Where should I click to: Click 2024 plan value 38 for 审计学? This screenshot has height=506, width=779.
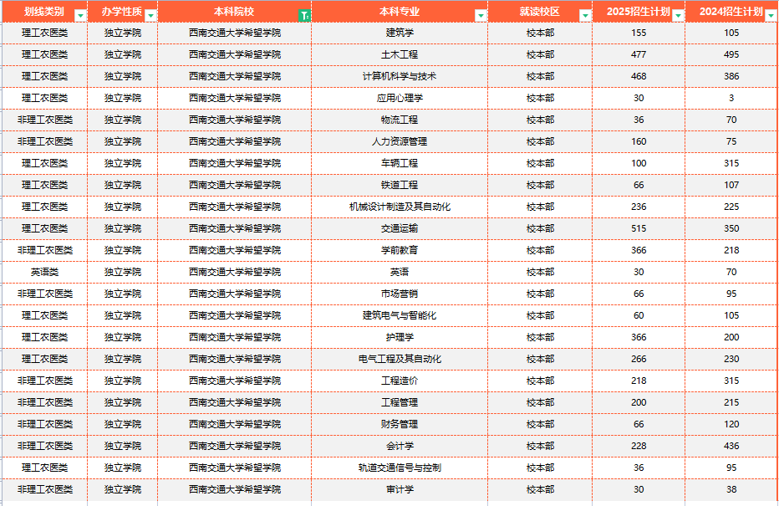tap(731, 489)
